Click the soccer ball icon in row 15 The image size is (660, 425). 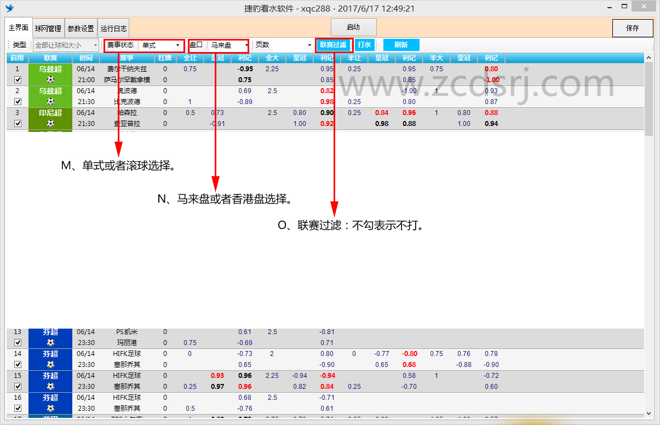(x=50, y=386)
